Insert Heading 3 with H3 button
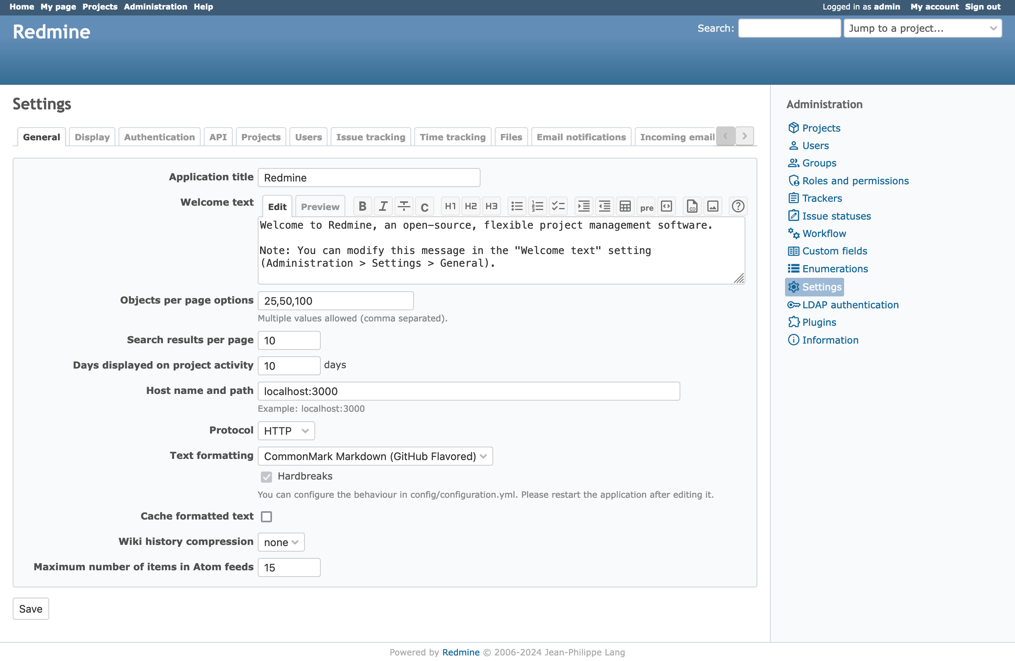 coord(491,207)
